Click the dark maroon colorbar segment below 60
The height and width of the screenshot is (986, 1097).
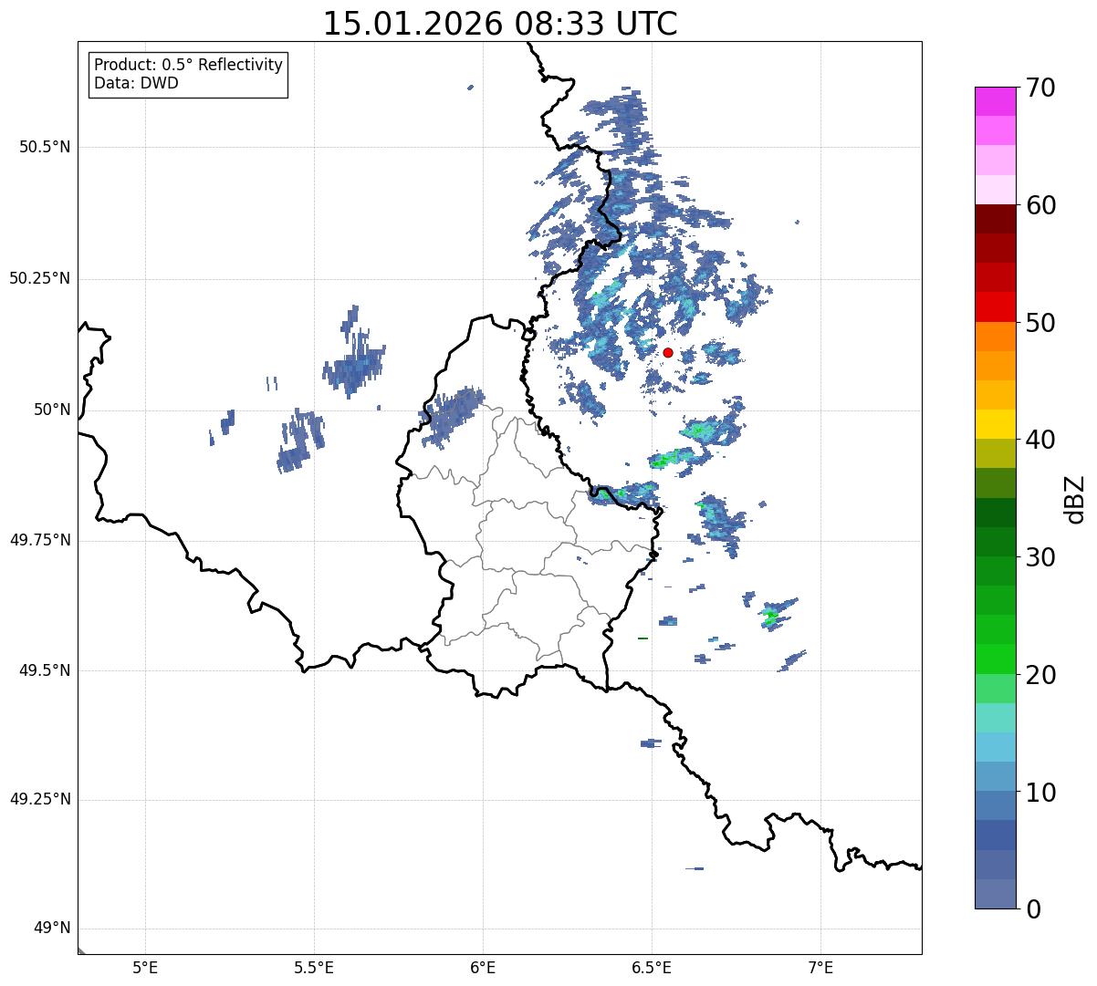996,219
